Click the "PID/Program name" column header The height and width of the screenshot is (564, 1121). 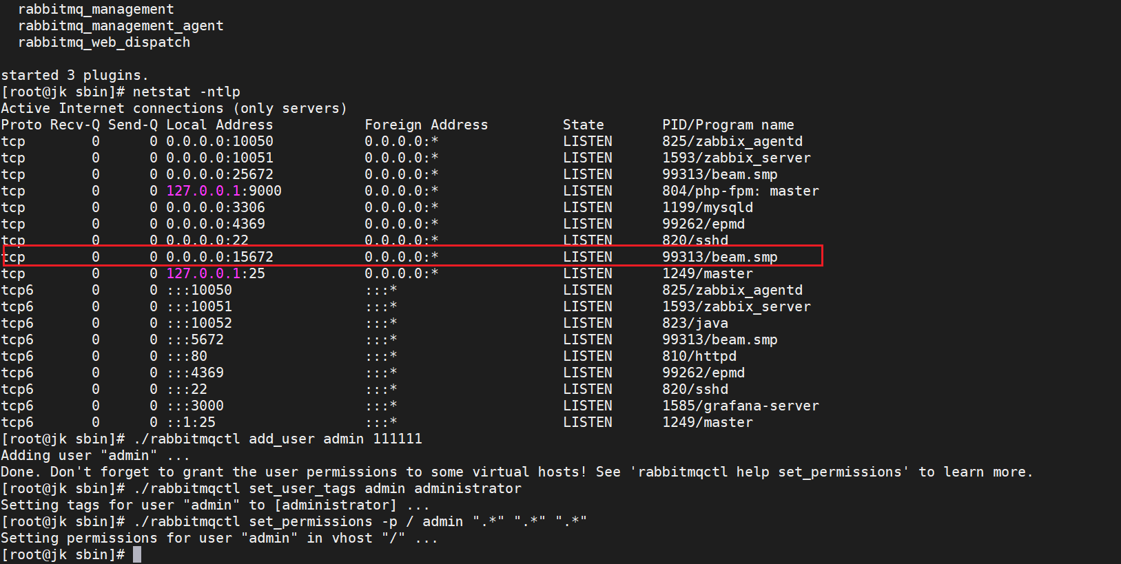[x=728, y=125]
